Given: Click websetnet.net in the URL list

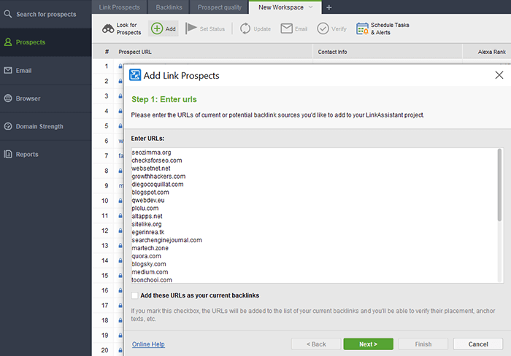Looking at the screenshot, I should (151, 169).
